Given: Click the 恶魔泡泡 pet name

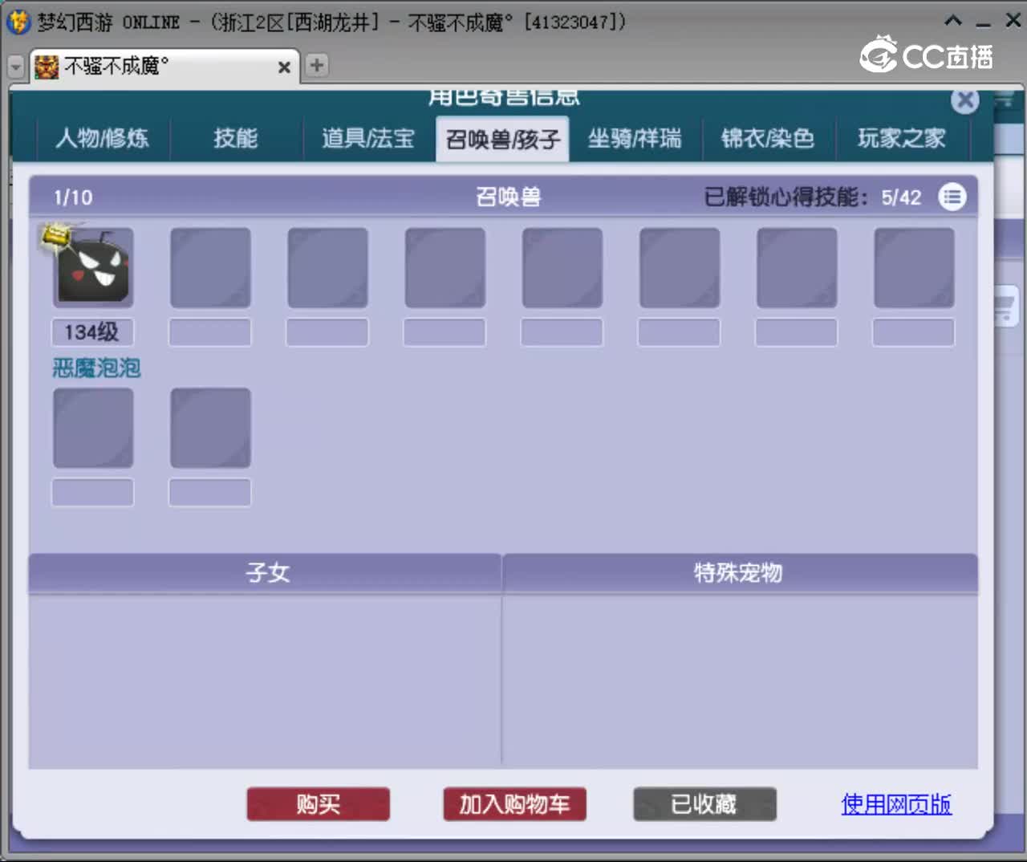Looking at the screenshot, I should pos(96,368).
